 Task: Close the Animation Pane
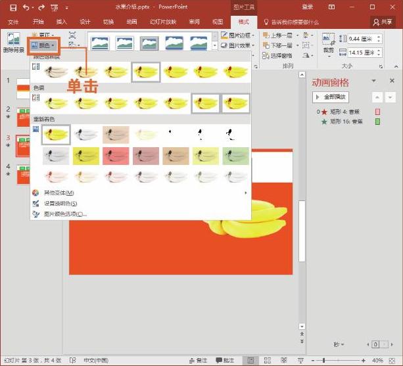(392, 81)
